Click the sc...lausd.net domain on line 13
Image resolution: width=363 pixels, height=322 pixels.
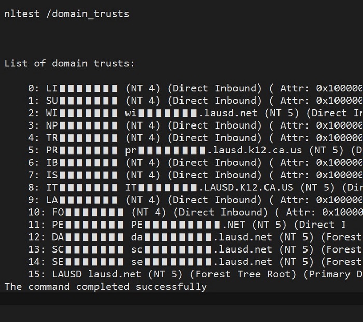[202, 249]
